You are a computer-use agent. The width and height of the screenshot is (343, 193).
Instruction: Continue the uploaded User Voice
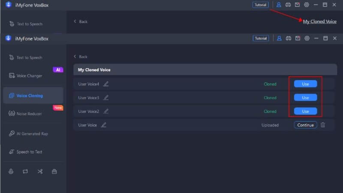click(305, 125)
